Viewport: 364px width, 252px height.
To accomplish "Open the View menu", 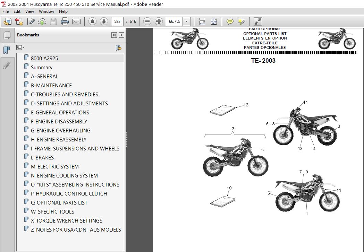I will [x=29, y=11].
